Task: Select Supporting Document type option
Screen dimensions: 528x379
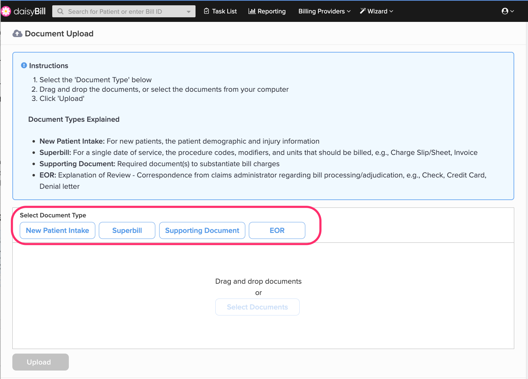Action: pyautogui.click(x=202, y=230)
